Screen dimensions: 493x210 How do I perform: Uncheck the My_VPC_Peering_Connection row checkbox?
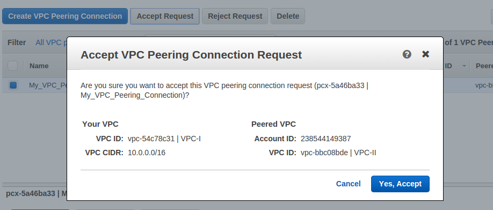click(x=13, y=85)
